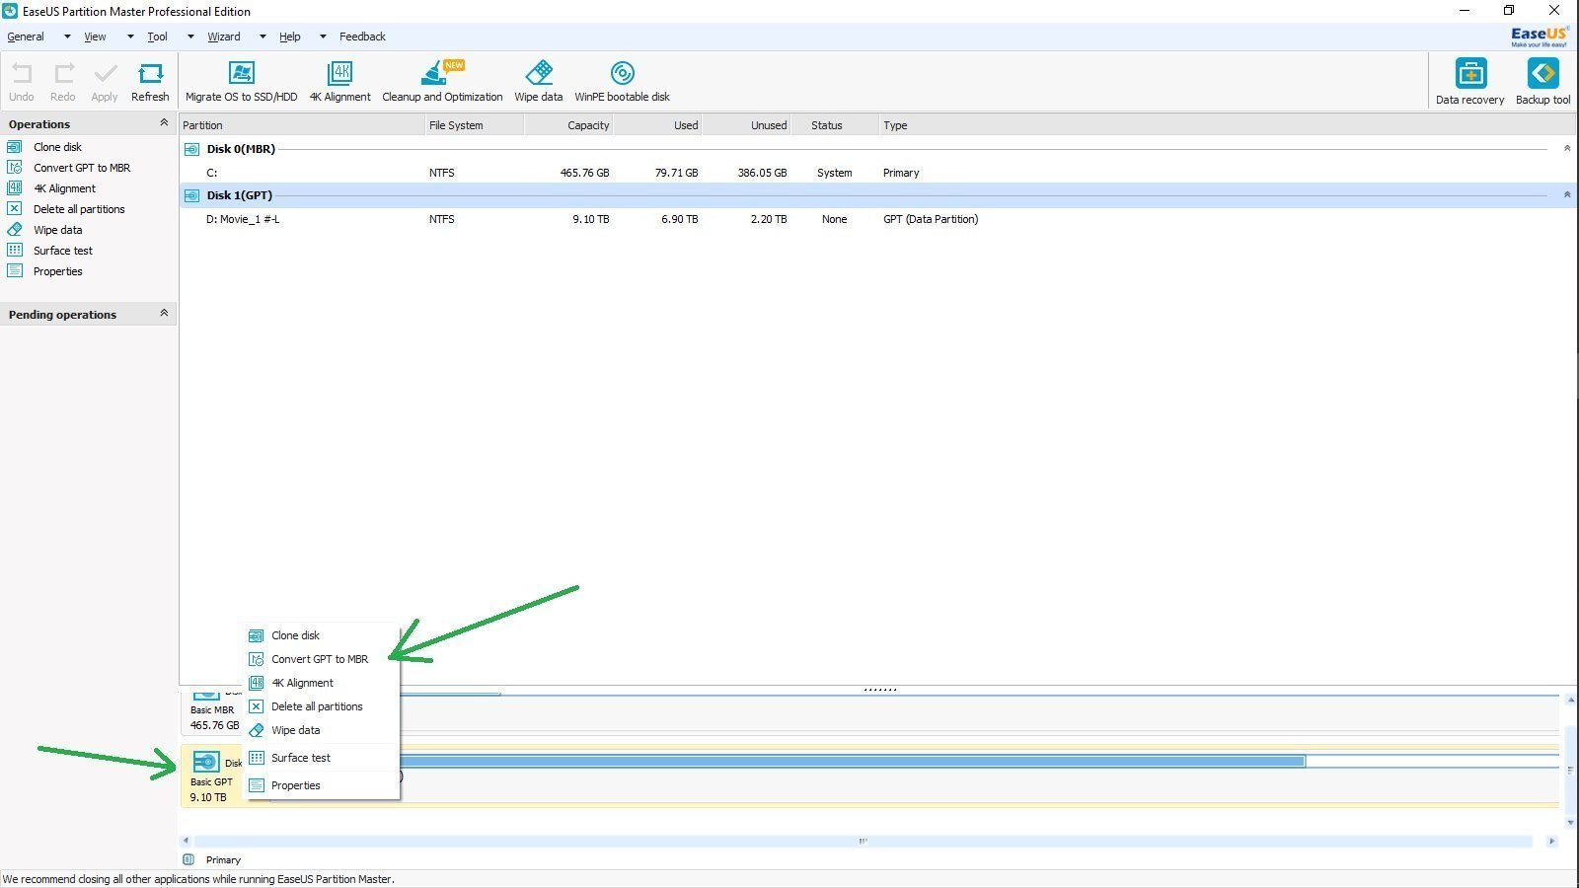The width and height of the screenshot is (1579, 888).
Task: Collapse the Pending operations section
Action: click(164, 314)
